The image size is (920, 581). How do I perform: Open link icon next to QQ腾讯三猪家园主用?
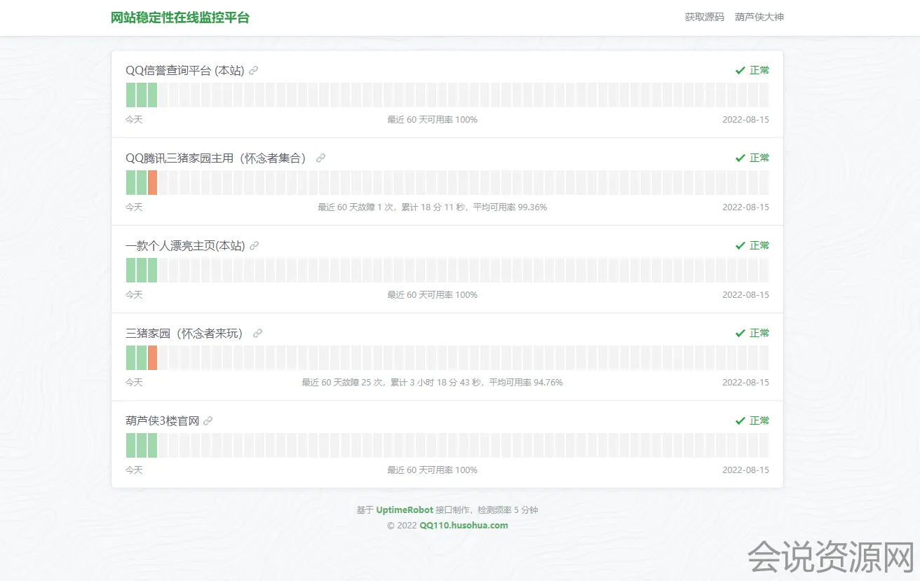[320, 158]
